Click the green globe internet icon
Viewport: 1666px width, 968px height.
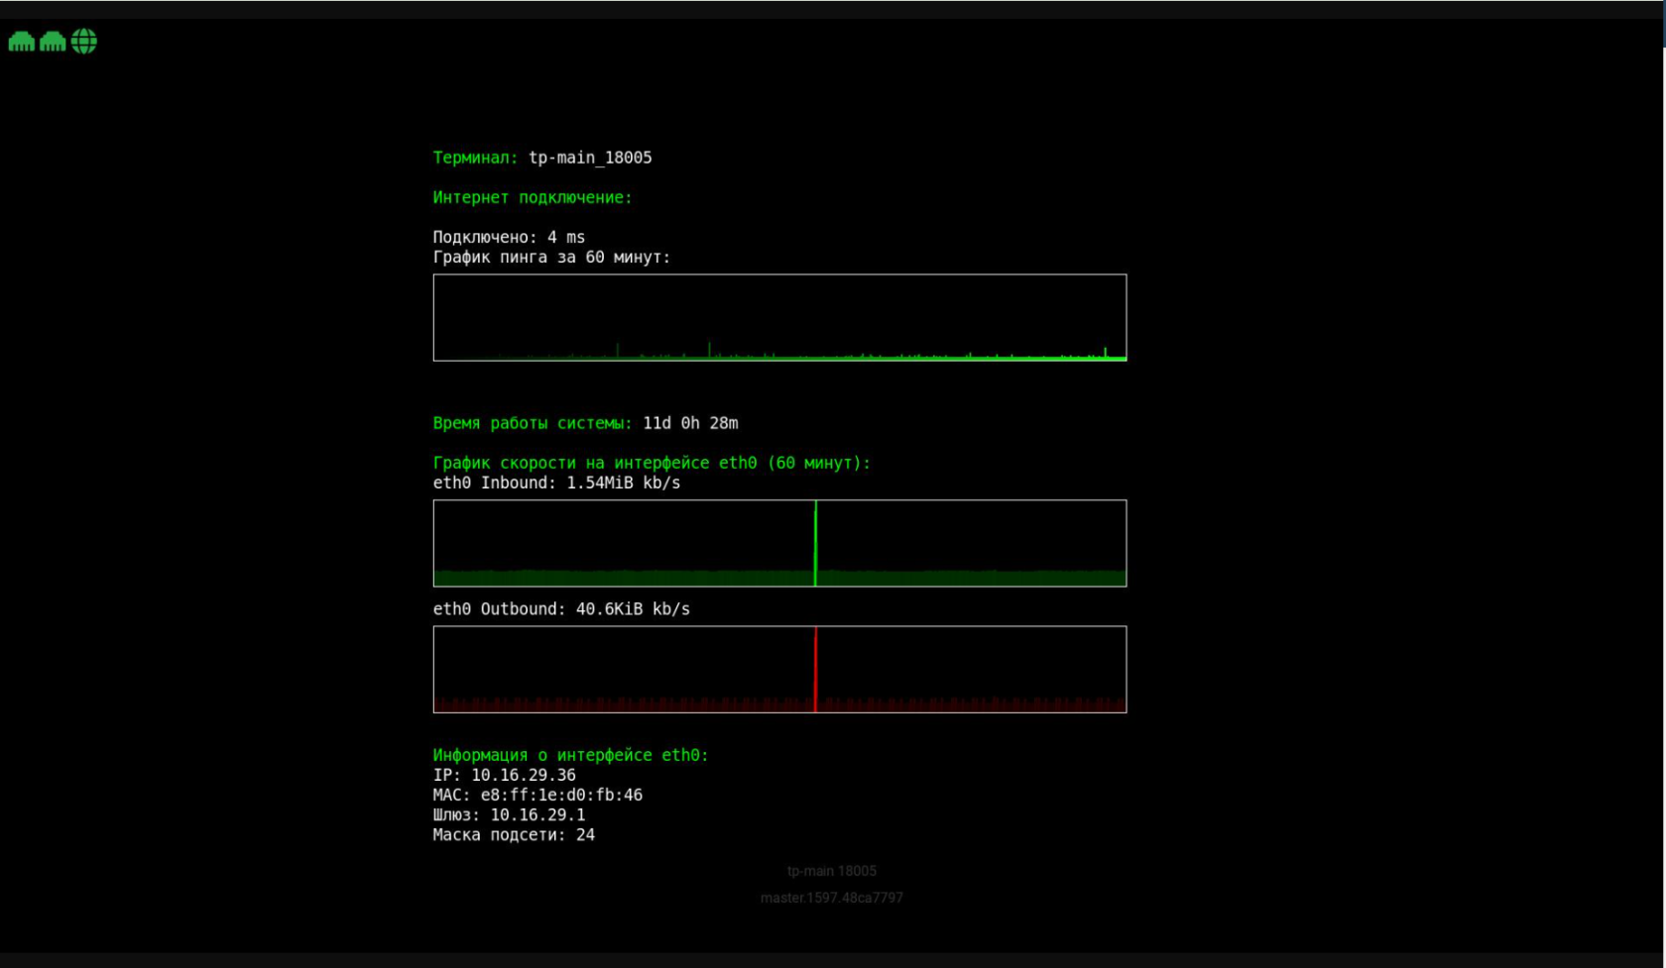84,42
